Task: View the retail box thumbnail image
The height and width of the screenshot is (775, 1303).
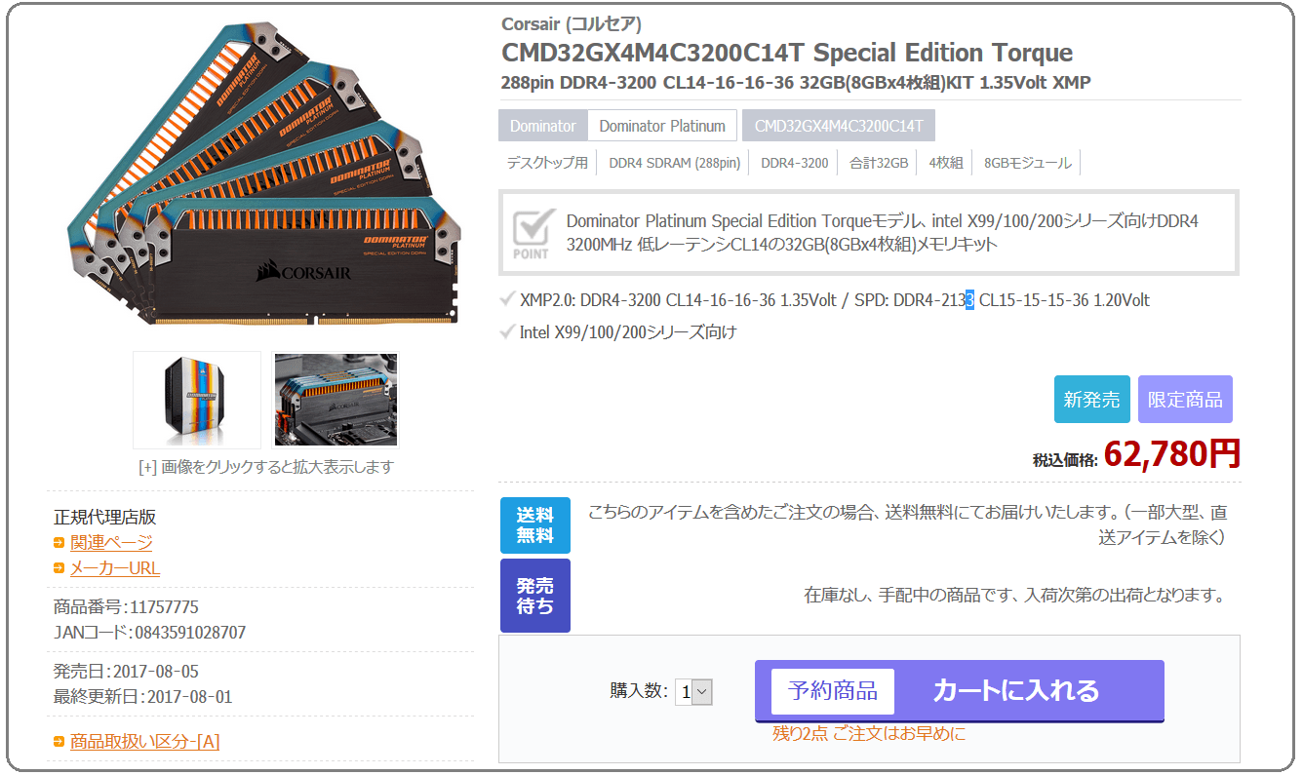Action: pyautogui.click(x=197, y=400)
